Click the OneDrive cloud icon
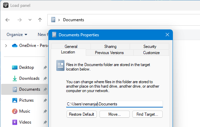The width and height of the screenshot is (200, 127). tap(15, 46)
